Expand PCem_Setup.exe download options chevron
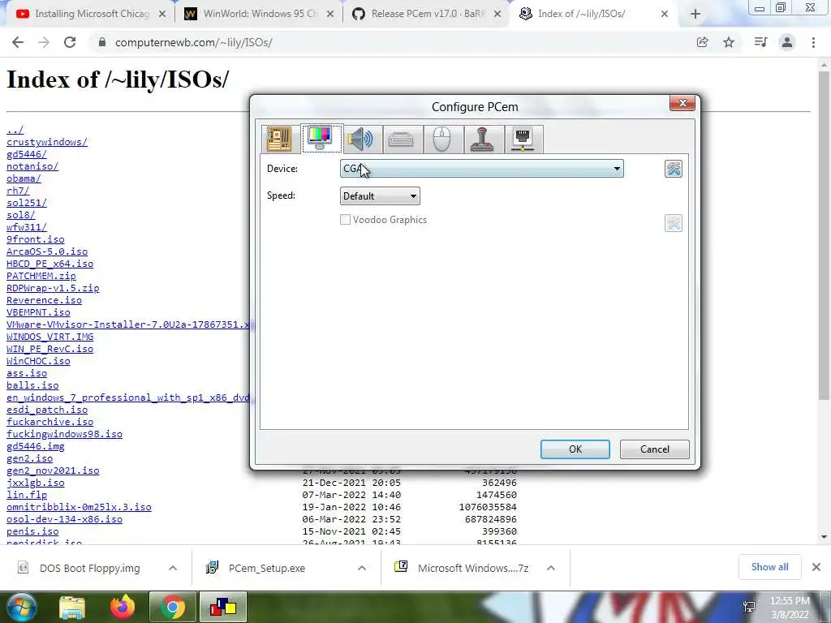The image size is (831, 623). coord(362,568)
